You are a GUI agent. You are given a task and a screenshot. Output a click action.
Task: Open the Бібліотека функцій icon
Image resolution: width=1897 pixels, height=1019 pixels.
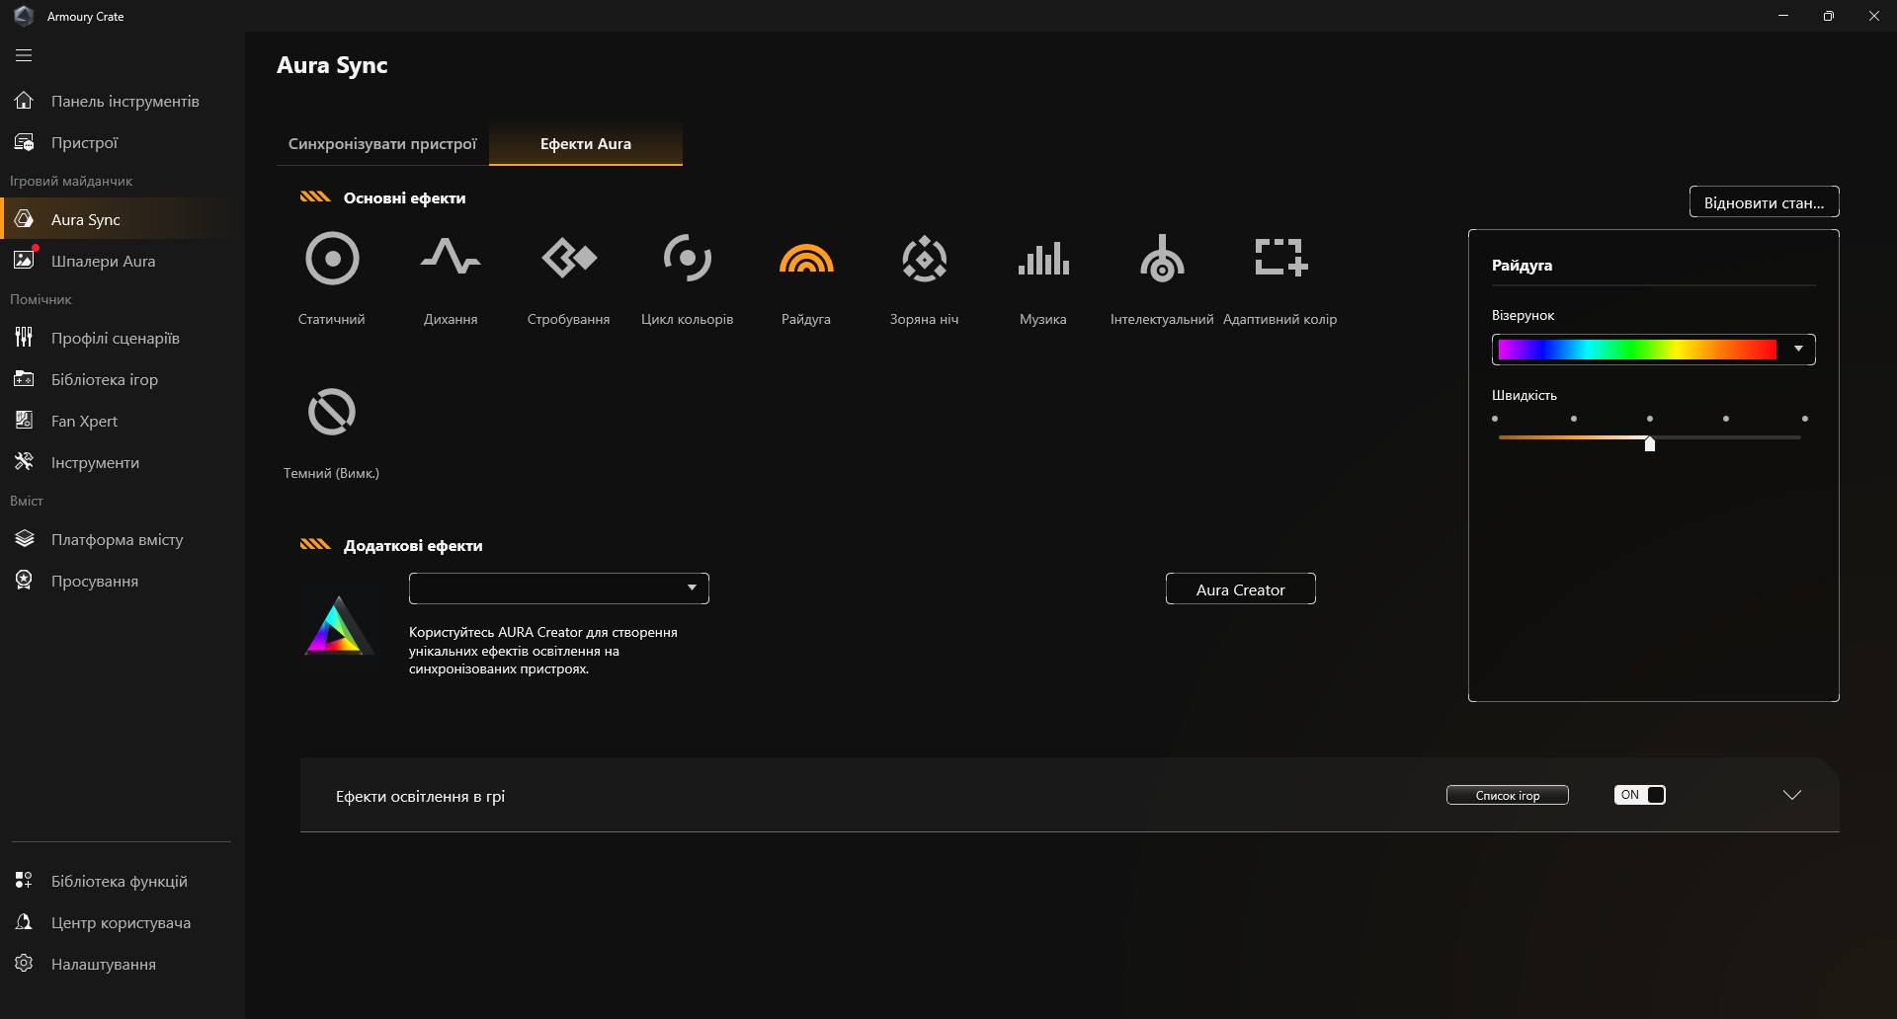[x=24, y=881]
